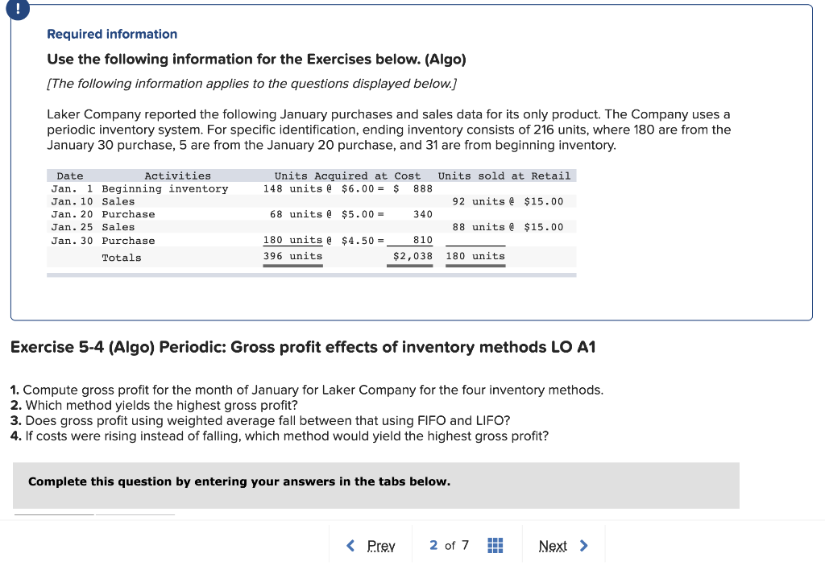Select the first answer tab at bottom
This screenshot has width=825, height=570.
pyautogui.click(x=53, y=514)
